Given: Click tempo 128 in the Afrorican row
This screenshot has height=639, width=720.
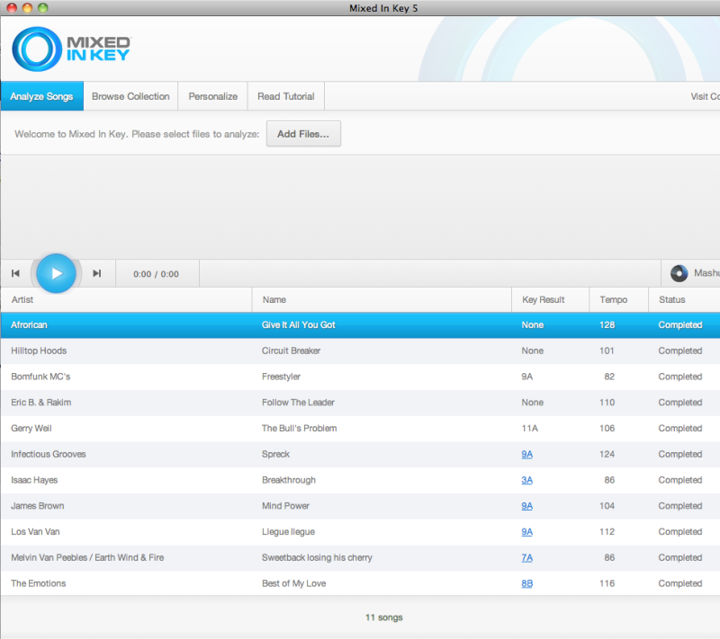Looking at the screenshot, I should coord(607,325).
